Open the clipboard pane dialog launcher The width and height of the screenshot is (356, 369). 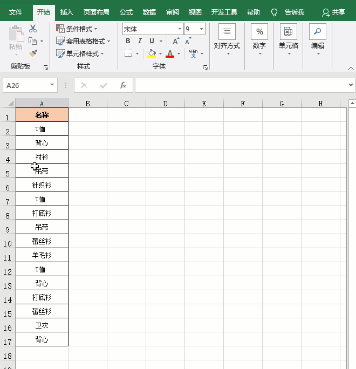(x=46, y=67)
